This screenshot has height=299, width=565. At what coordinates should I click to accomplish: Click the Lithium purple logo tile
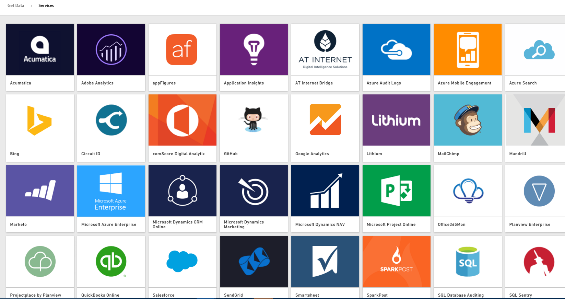[x=396, y=120]
